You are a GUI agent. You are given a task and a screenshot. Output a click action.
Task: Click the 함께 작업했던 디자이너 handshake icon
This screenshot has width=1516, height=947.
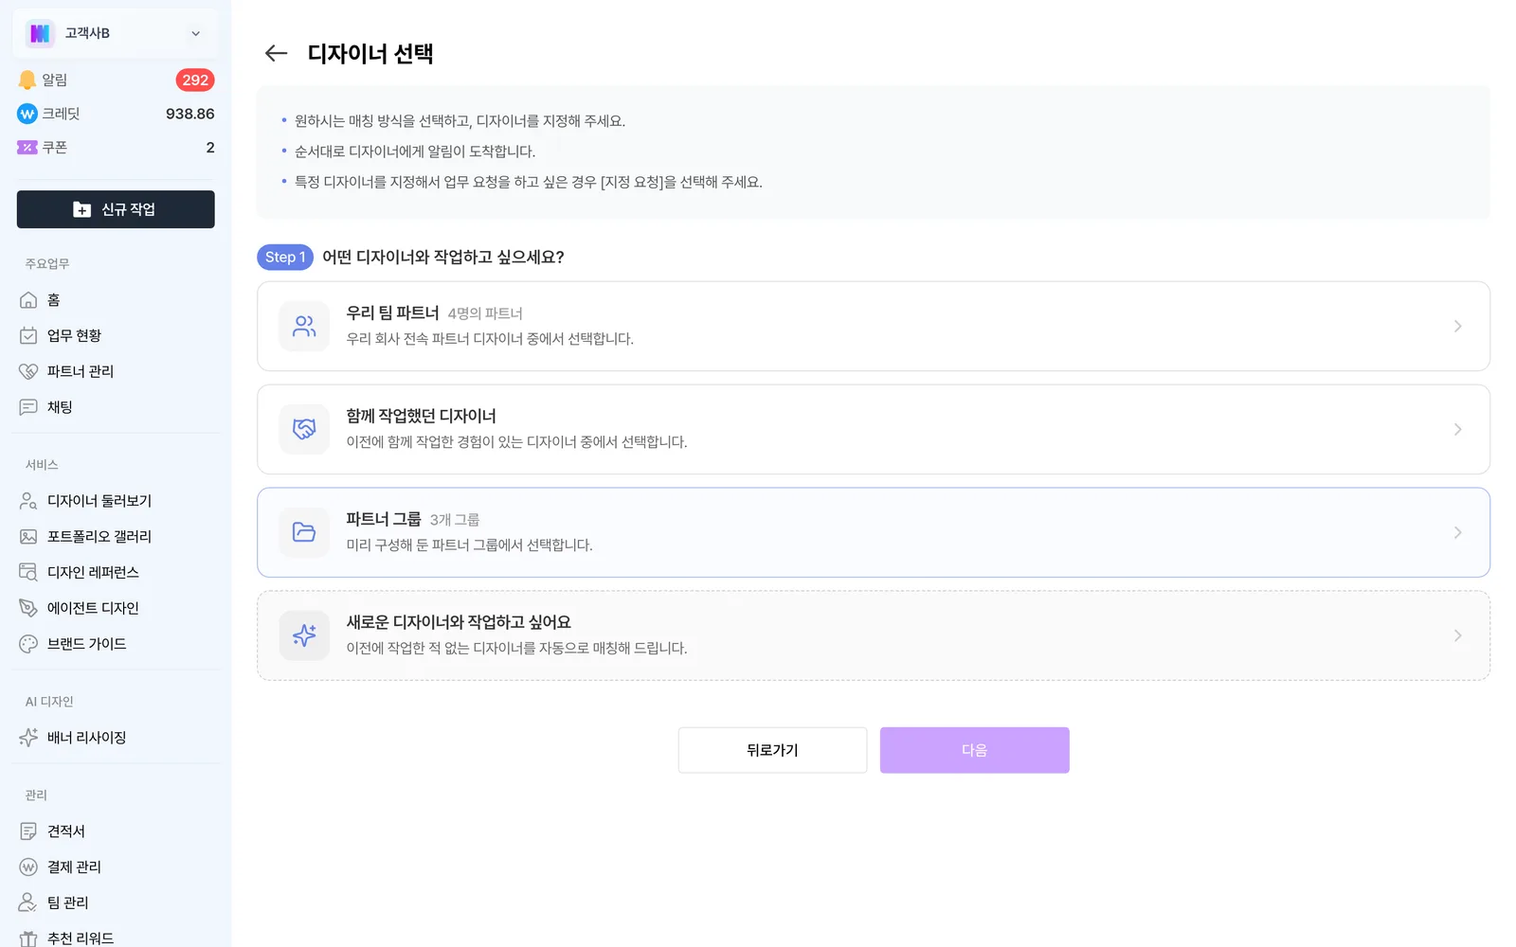click(304, 430)
